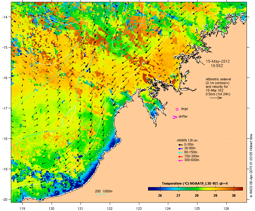Click the cyan 200 1000m isobath legend line
The height and width of the screenshot is (211, 255).
click(x=101, y=194)
